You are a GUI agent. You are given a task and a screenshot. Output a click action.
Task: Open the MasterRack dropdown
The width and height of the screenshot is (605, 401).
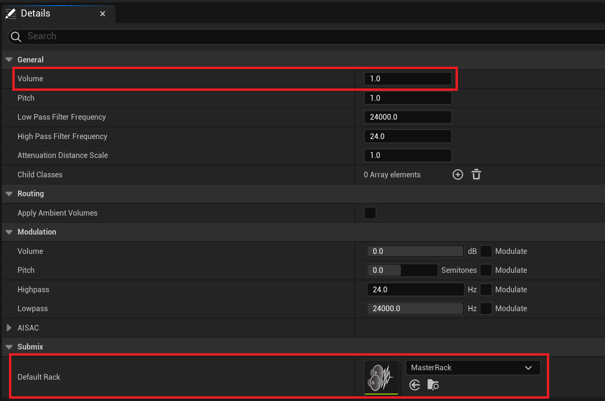[x=473, y=367]
